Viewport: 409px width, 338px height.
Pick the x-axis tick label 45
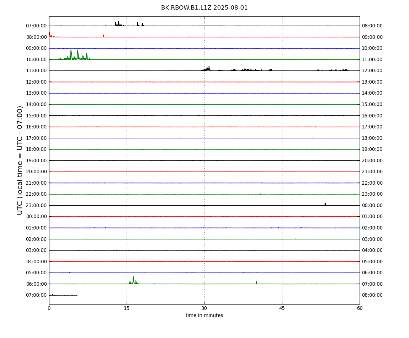[x=282, y=308]
